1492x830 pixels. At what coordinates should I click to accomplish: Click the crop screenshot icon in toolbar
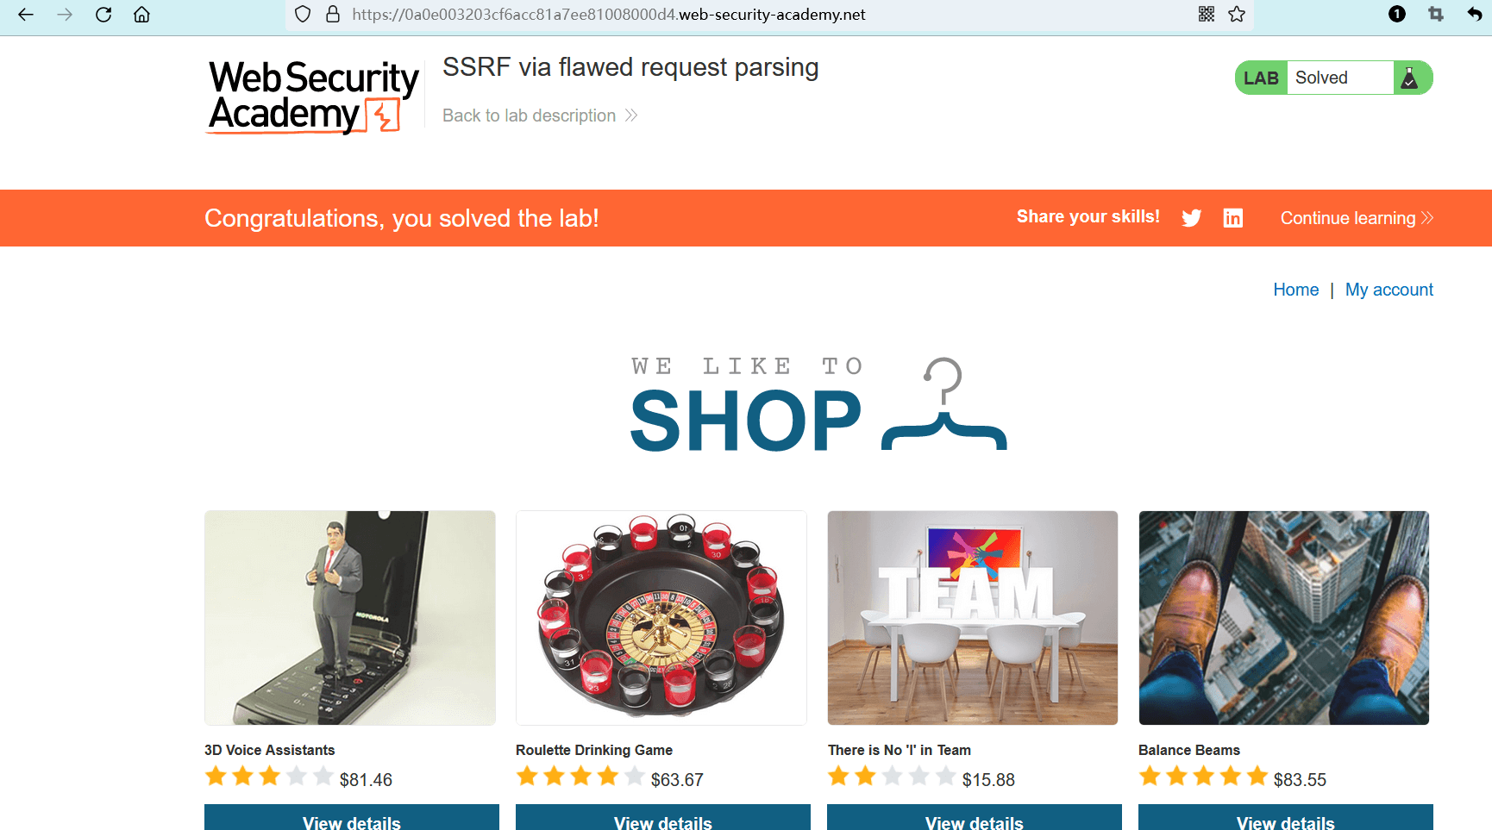point(1436,14)
